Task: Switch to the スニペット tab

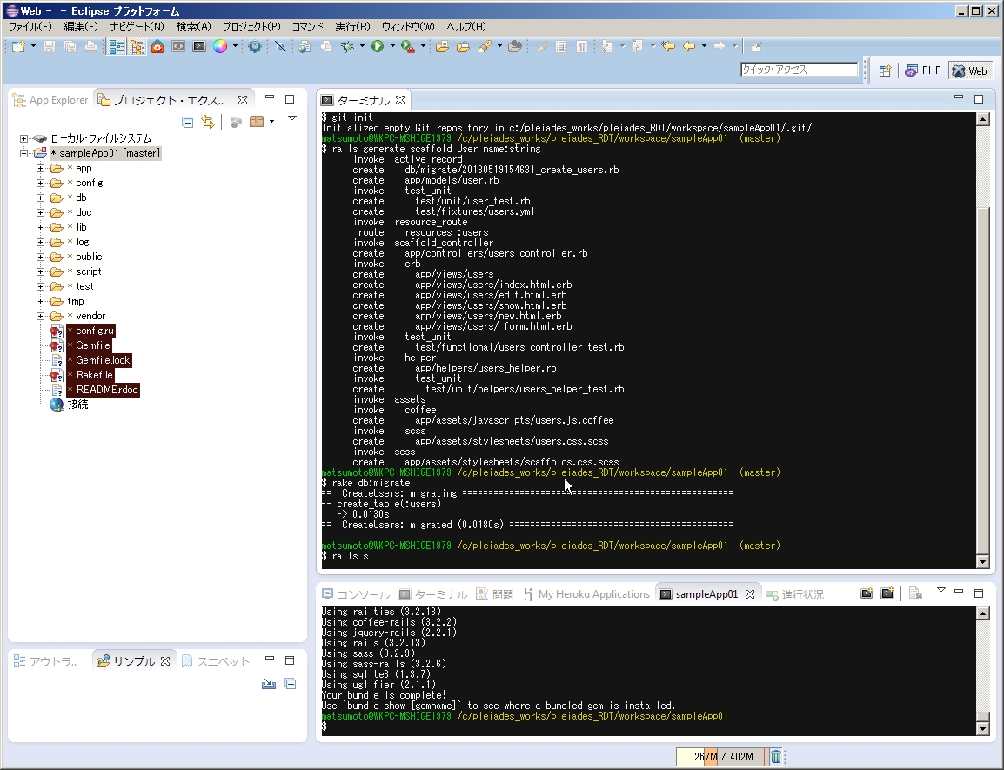Action: click(x=216, y=662)
